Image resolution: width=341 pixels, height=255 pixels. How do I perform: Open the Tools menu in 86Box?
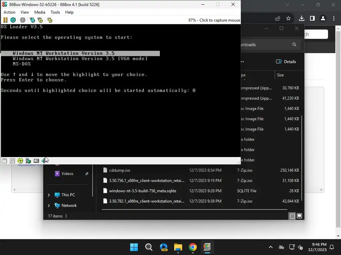click(55, 12)
